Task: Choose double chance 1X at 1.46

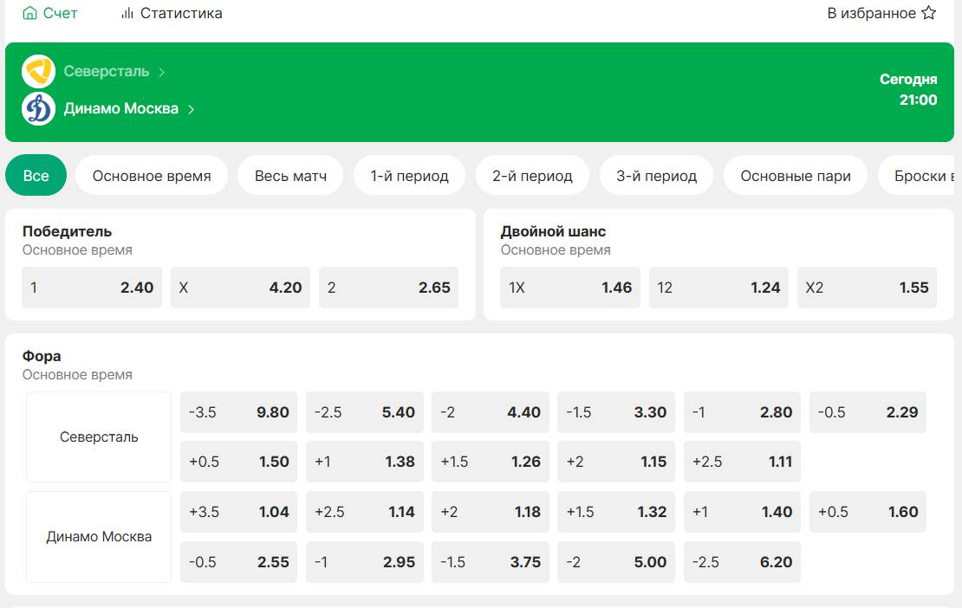Action: (x=569, y=288)
